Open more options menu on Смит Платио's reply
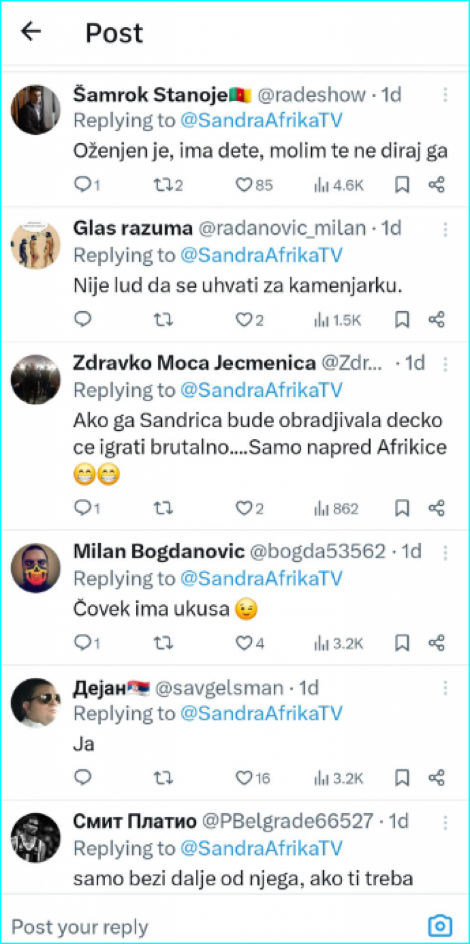 (445, 823)
